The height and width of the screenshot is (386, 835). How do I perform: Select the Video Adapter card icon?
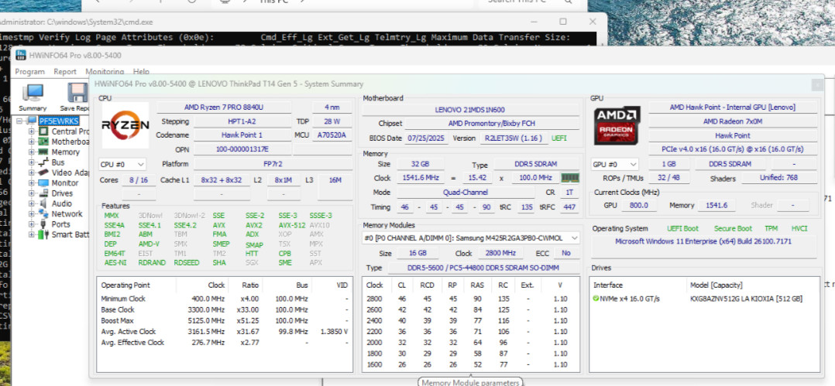44,173
